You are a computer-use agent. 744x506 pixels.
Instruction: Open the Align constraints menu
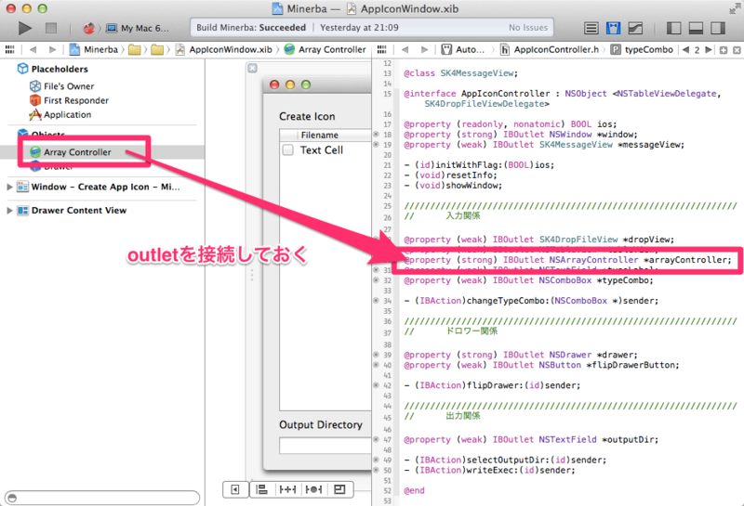pyautogui.click(x=262, y=489)
